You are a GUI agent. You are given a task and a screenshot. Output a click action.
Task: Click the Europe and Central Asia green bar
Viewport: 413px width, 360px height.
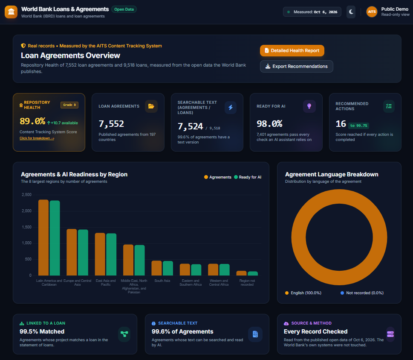(83, 252)
